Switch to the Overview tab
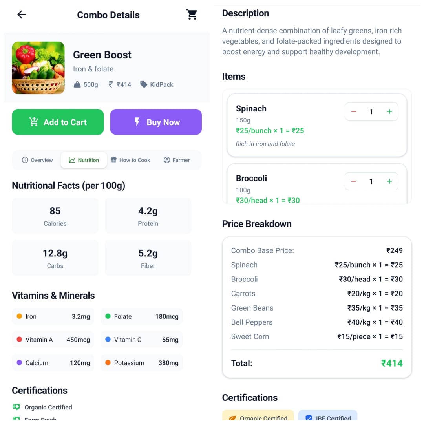This screenshot has height=424, width=424. (x=37, y=160)
